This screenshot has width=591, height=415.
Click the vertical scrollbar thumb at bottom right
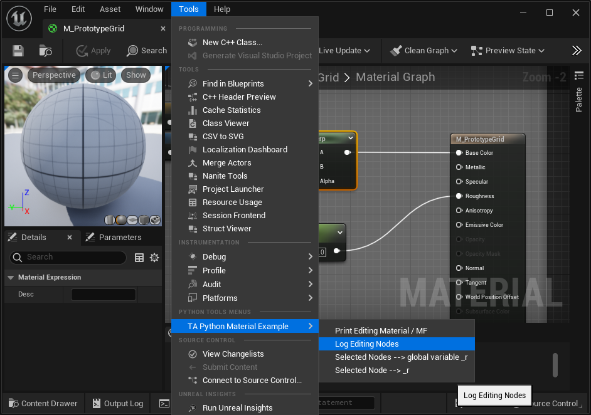pyautogui.click(x=555, y=365)
